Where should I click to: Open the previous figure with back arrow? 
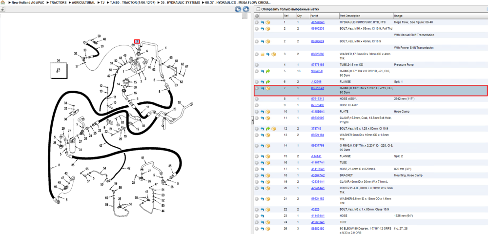[x=238, y=9]
